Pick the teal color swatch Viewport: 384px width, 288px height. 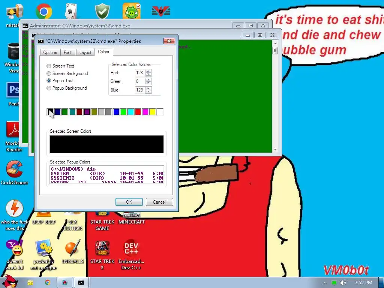point(72,112)
